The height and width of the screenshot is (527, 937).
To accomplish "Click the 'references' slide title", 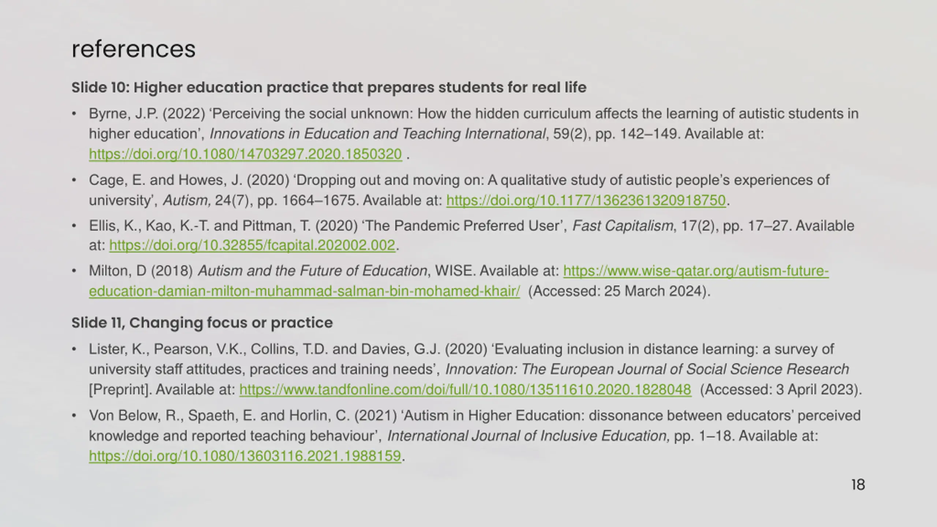I will pos(134,49).
